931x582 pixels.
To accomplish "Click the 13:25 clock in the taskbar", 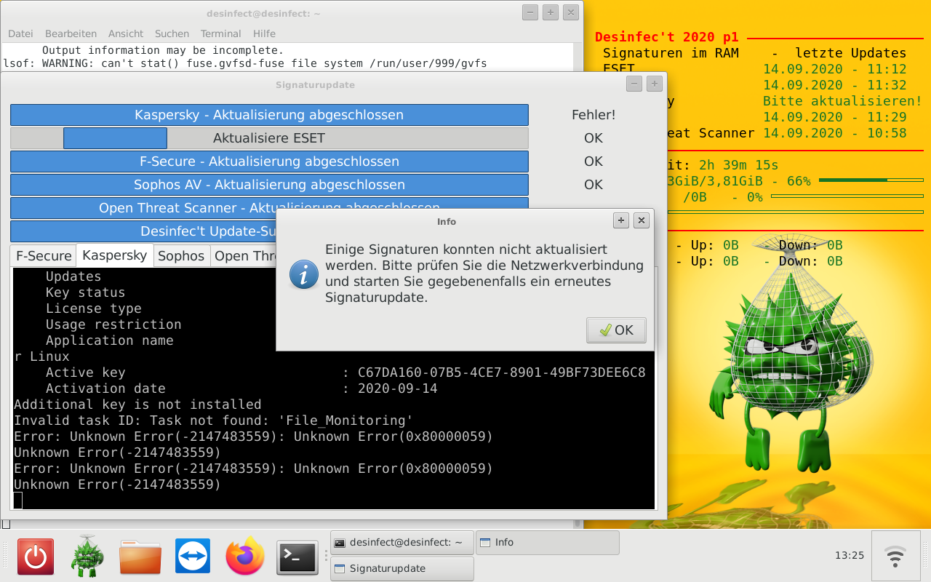I will point(850,556).
